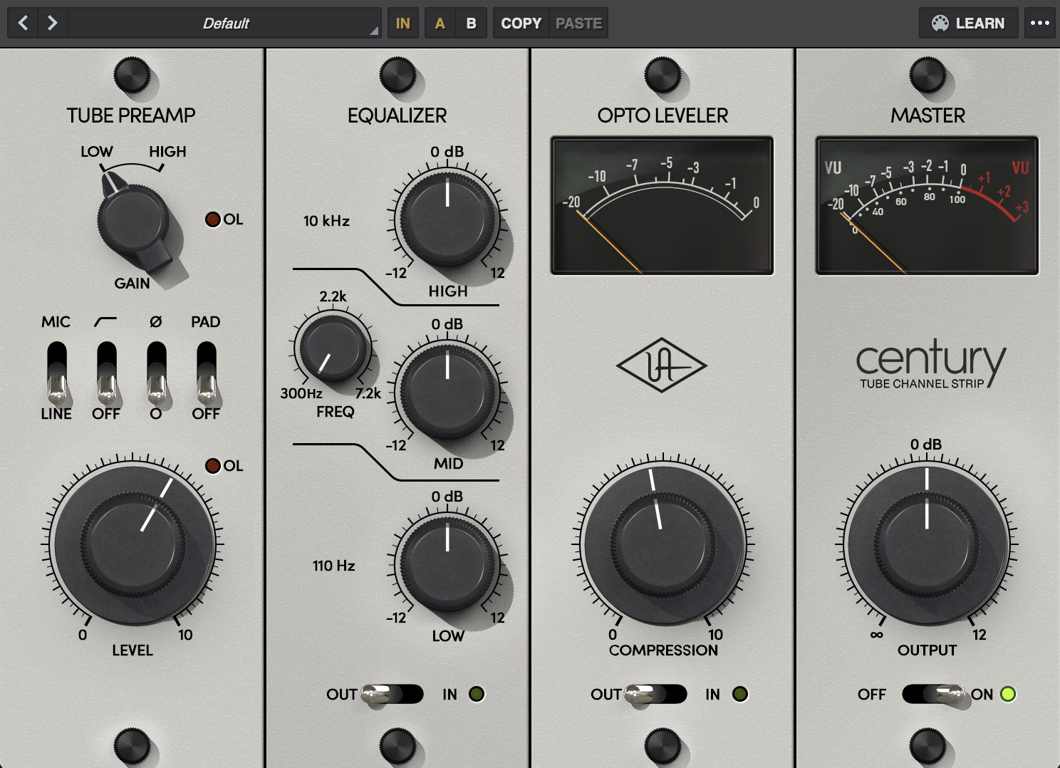Viewport: 1060px width, 768px height.
Task: Click the UA diamond logo in Opto Leveler
Action: [x=662, y=364]
